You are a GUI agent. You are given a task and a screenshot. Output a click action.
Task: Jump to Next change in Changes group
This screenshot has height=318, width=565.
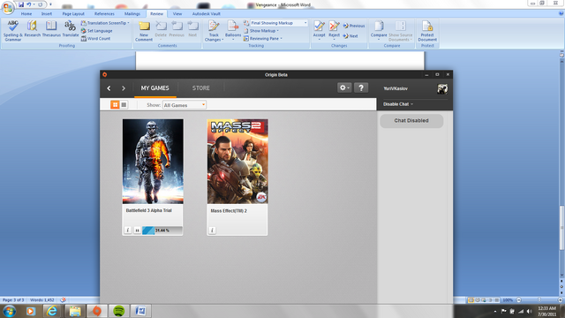[350, 35]
